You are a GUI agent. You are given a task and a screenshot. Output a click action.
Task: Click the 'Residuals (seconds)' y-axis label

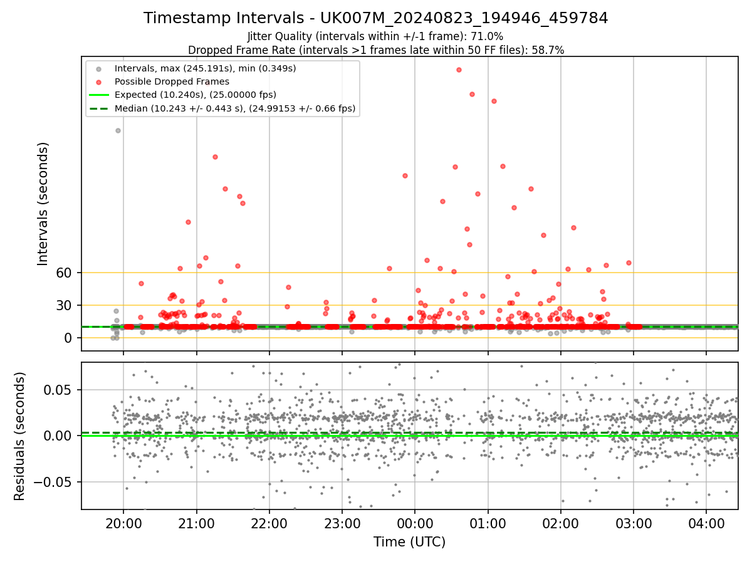point(20,436)
